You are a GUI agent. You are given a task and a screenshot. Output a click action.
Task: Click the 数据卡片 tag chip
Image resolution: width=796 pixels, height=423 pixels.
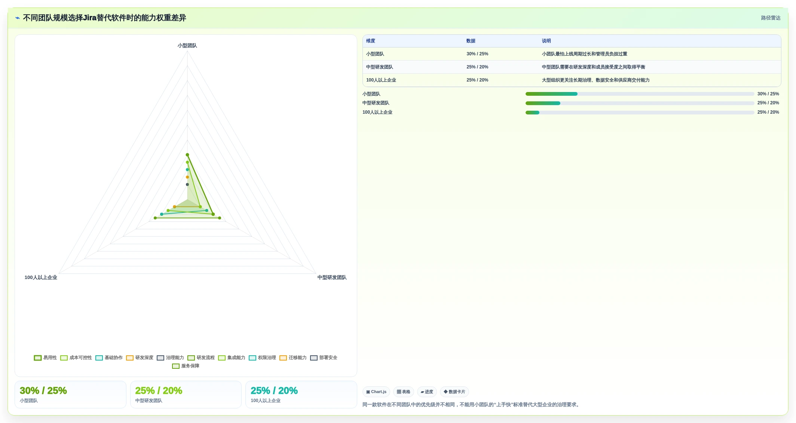pos(454,392)
